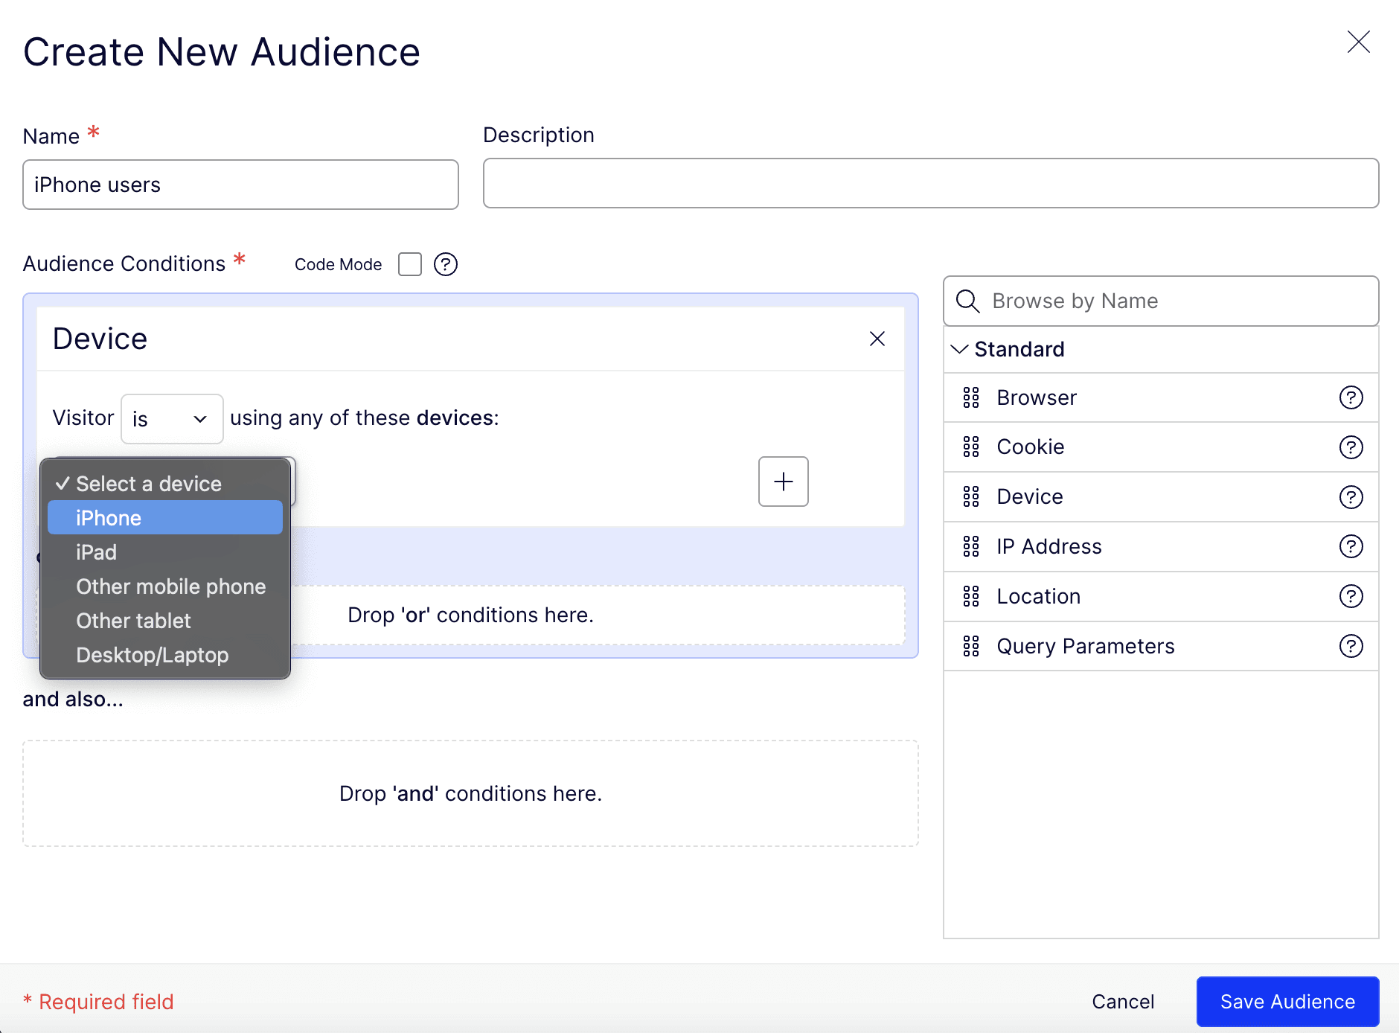Click the help icon beside IP Address
The width and height of the screenshot is (1399, 1033).
click(x=1351, y=547)
